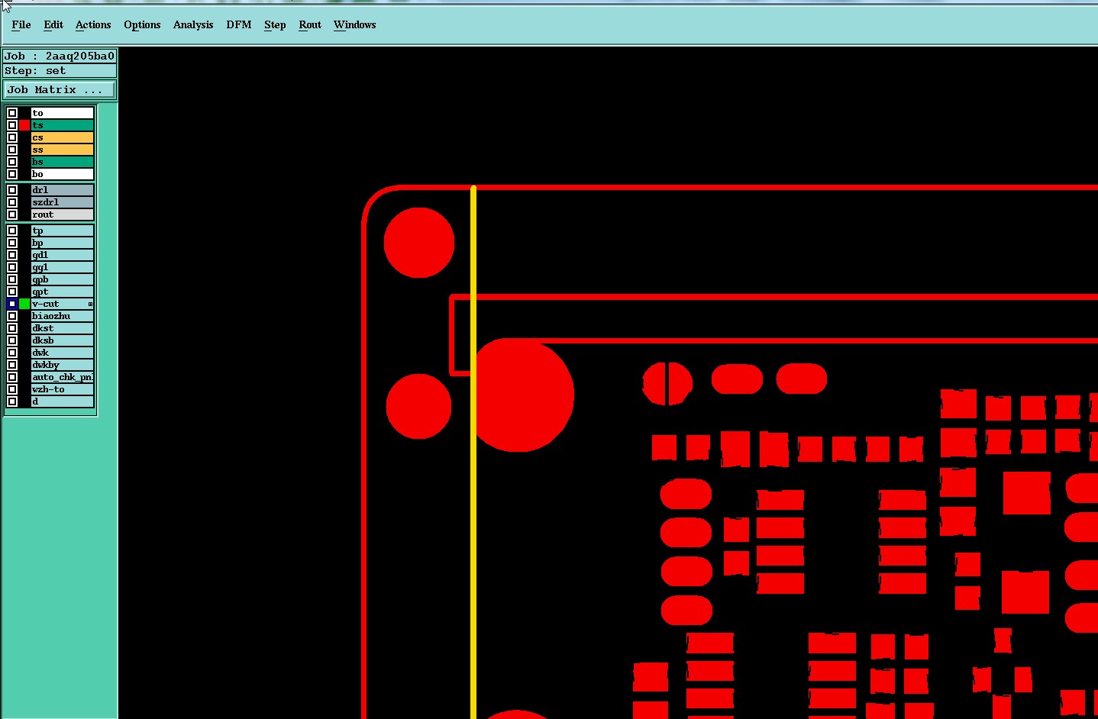Toggle the checkbox for layer auto_chk_pnl
This screenshot has width=1098, height=719.
point(12,377)
